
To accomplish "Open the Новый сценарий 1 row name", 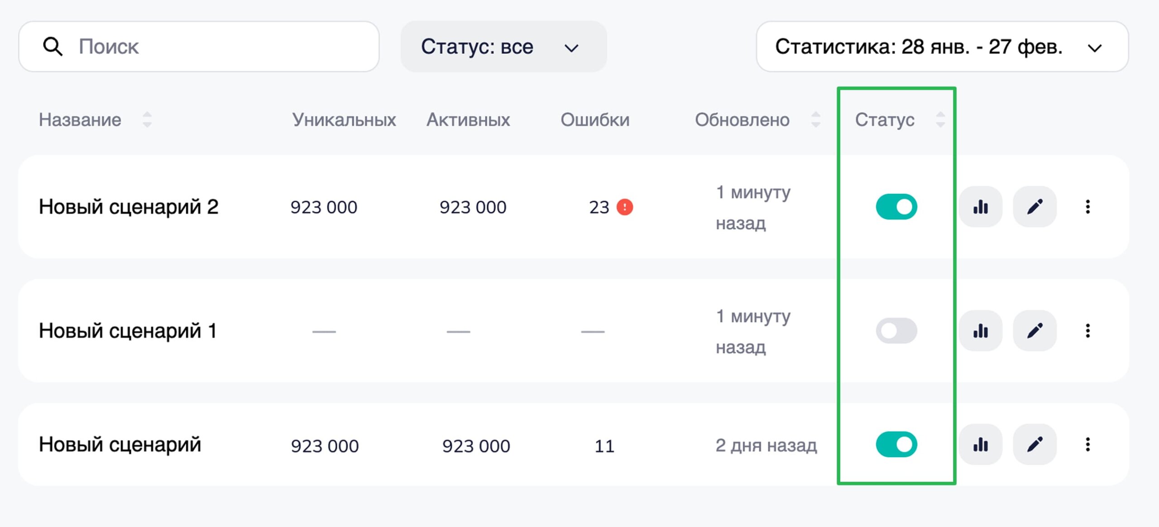I will [128, 331].
